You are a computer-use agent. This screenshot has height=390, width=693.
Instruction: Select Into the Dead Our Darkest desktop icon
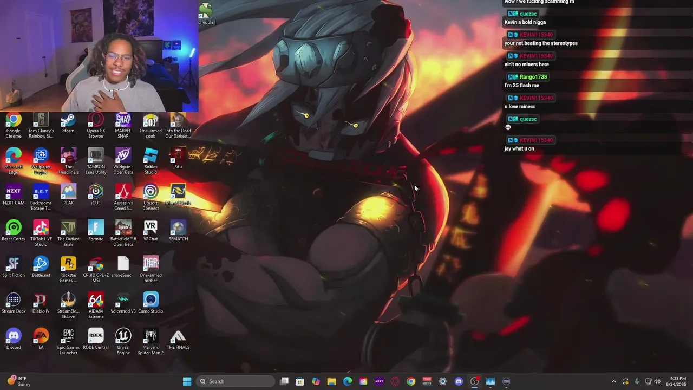178,126
